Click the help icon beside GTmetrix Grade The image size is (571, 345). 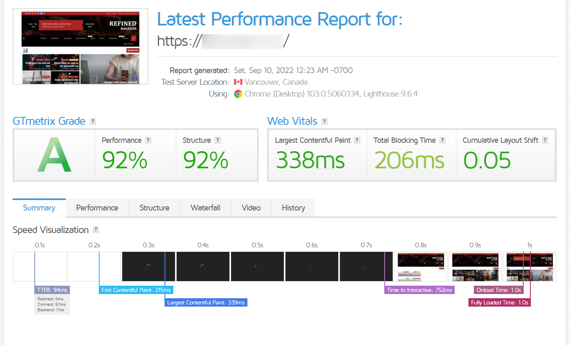(93, 122)
